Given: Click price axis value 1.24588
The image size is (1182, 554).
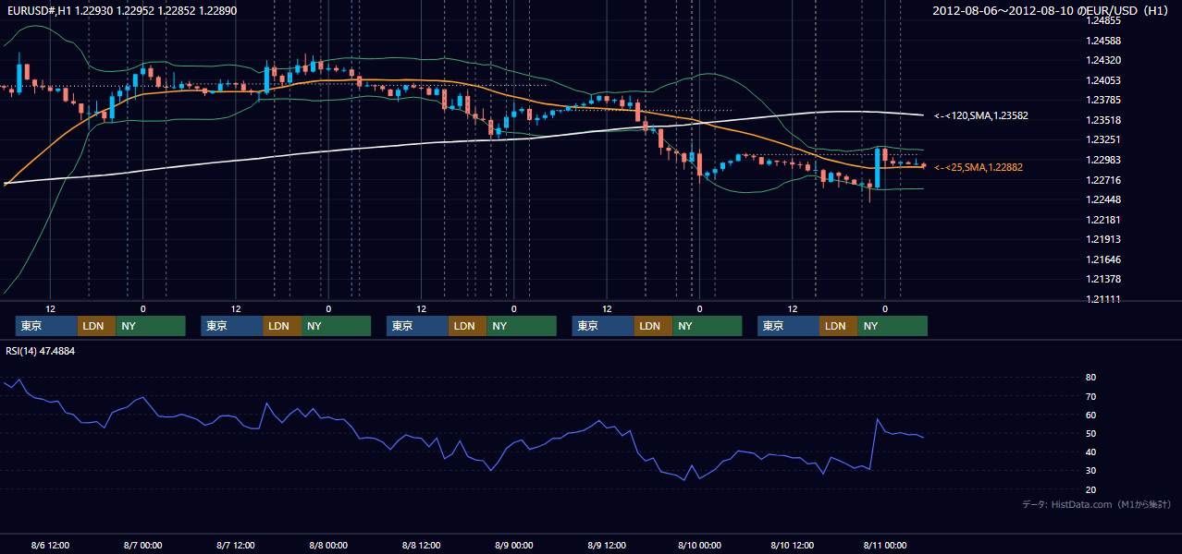Looking at the screenshot, I should point(1102,41).
